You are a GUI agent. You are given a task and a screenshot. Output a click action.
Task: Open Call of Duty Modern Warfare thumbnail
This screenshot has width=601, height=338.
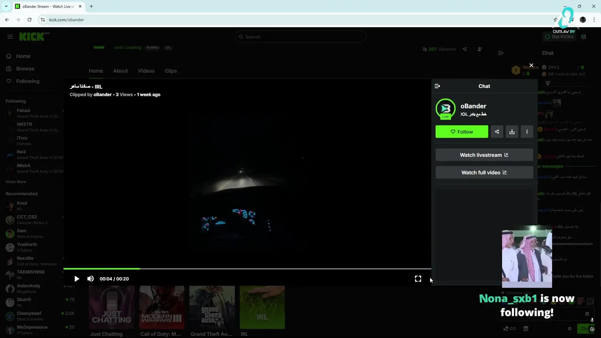click(x=162, y=307)
